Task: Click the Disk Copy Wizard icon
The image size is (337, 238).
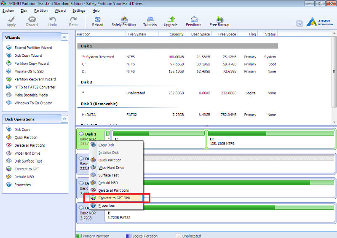Action: tap(9, 56)
